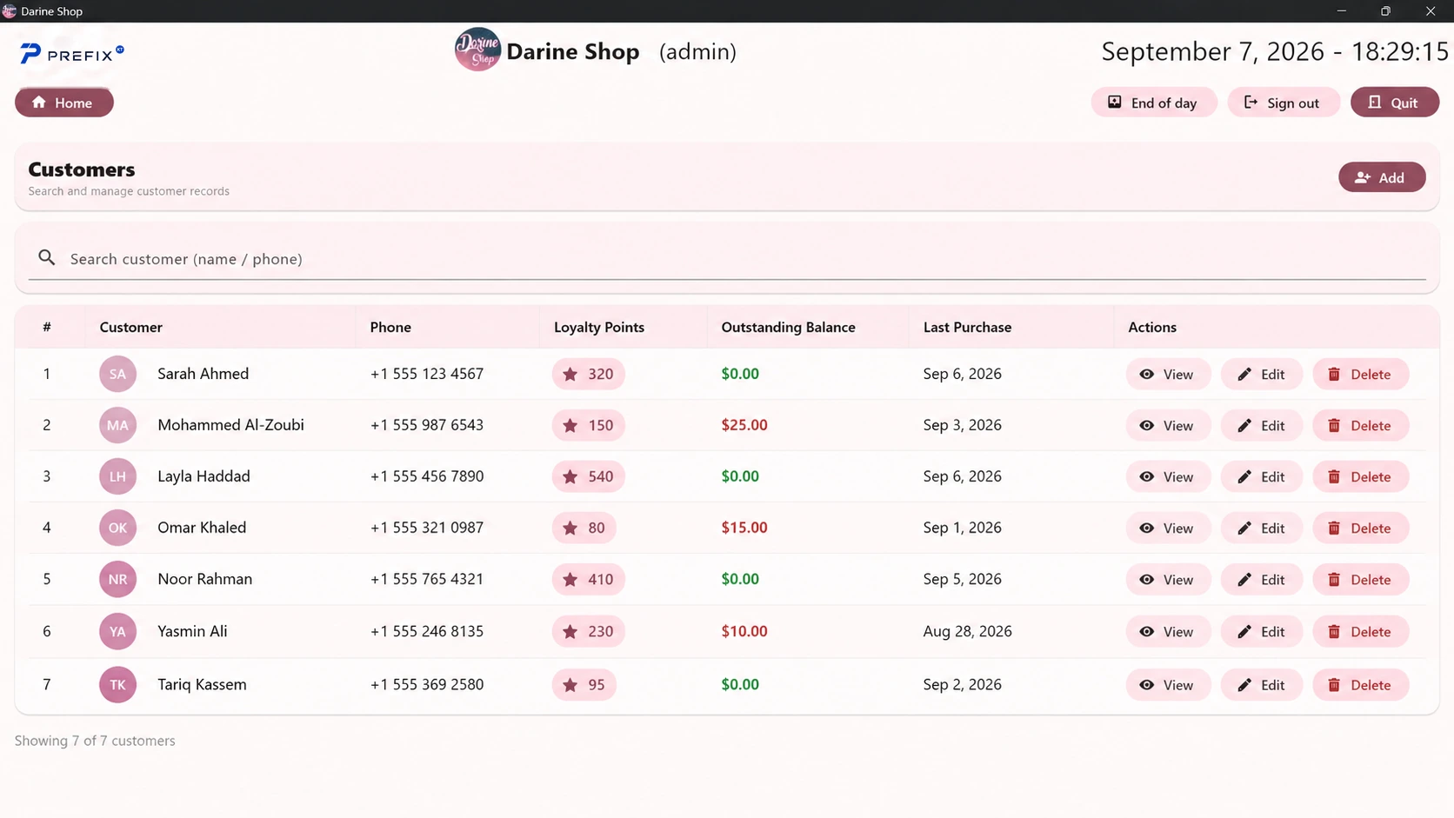1454x818 pixels.
Task: Edit Sarah Ahmed's record
Action: 1261,375
